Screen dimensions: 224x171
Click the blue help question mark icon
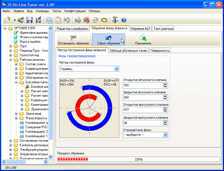click(x=123, y=20)
